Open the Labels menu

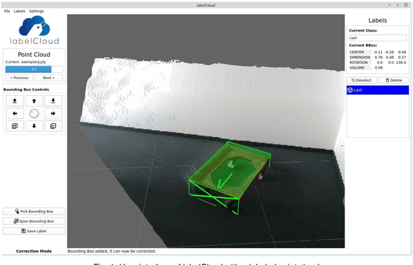[19, 11]
